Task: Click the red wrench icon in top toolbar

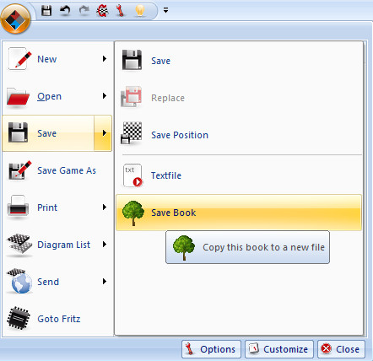Action: [121, 11]
